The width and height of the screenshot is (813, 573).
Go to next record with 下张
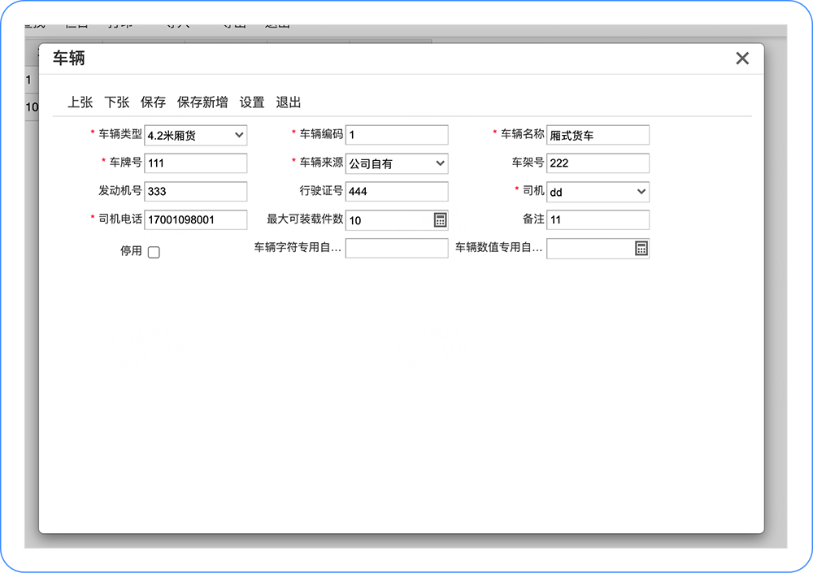(116, 102)
